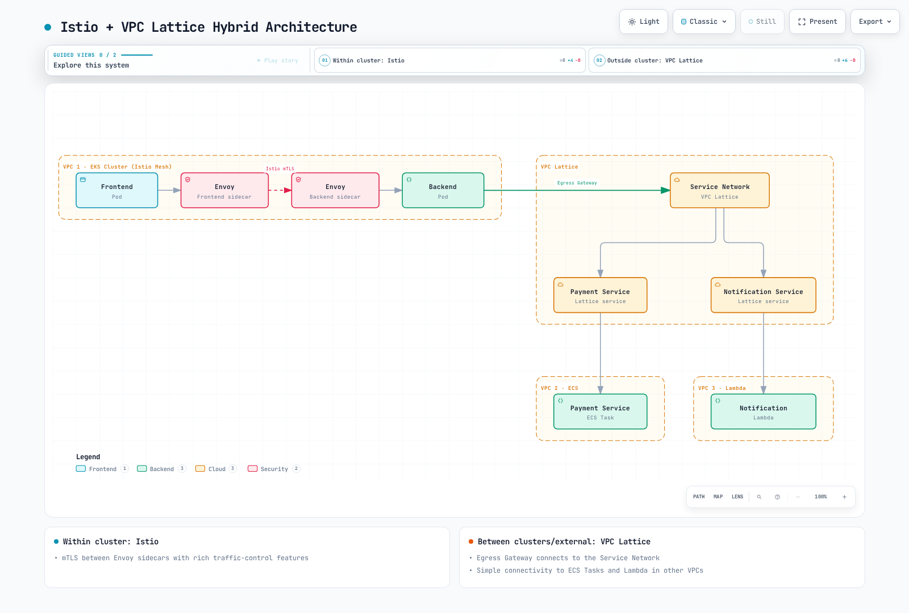Click the VPC 2 ECS group label
This screenshot has height=613, width=909.
point(560,388)
